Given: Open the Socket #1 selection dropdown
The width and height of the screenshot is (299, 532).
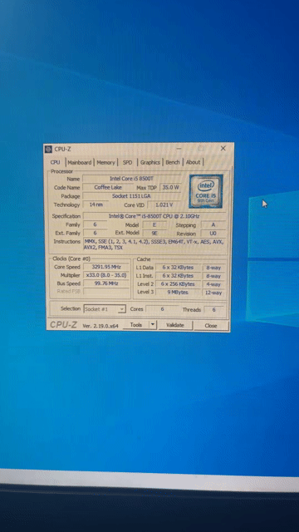Looking at the screenshot, I should point(105,309).
